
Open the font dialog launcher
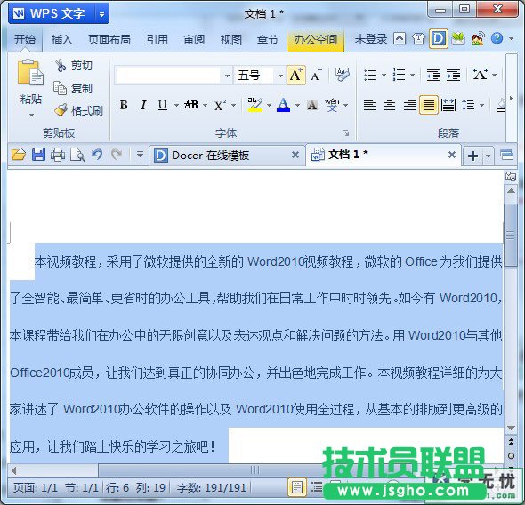(345, 133)
